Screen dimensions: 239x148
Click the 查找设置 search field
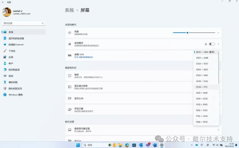pos(24,23)
